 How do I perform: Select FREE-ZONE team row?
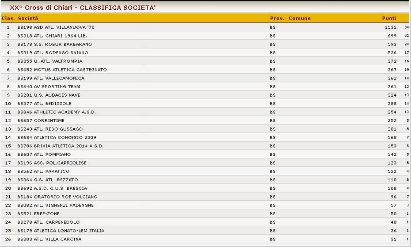click(205, 214)
